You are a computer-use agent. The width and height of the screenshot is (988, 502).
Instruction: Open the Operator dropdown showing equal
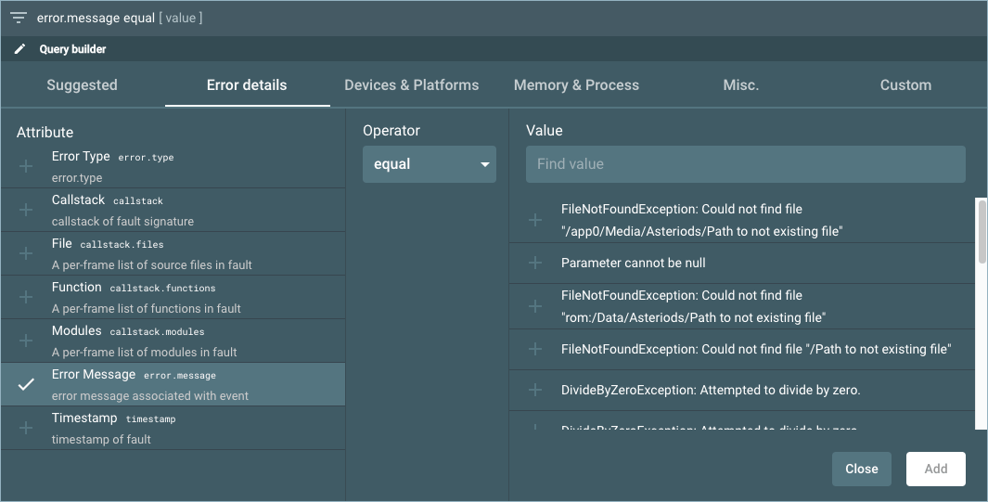point(430,164)
